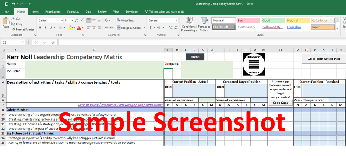Click Go to Your Action Plan button
Image resolution: width=346 pixels, height=156 pixels.
(x=324, y=59)
